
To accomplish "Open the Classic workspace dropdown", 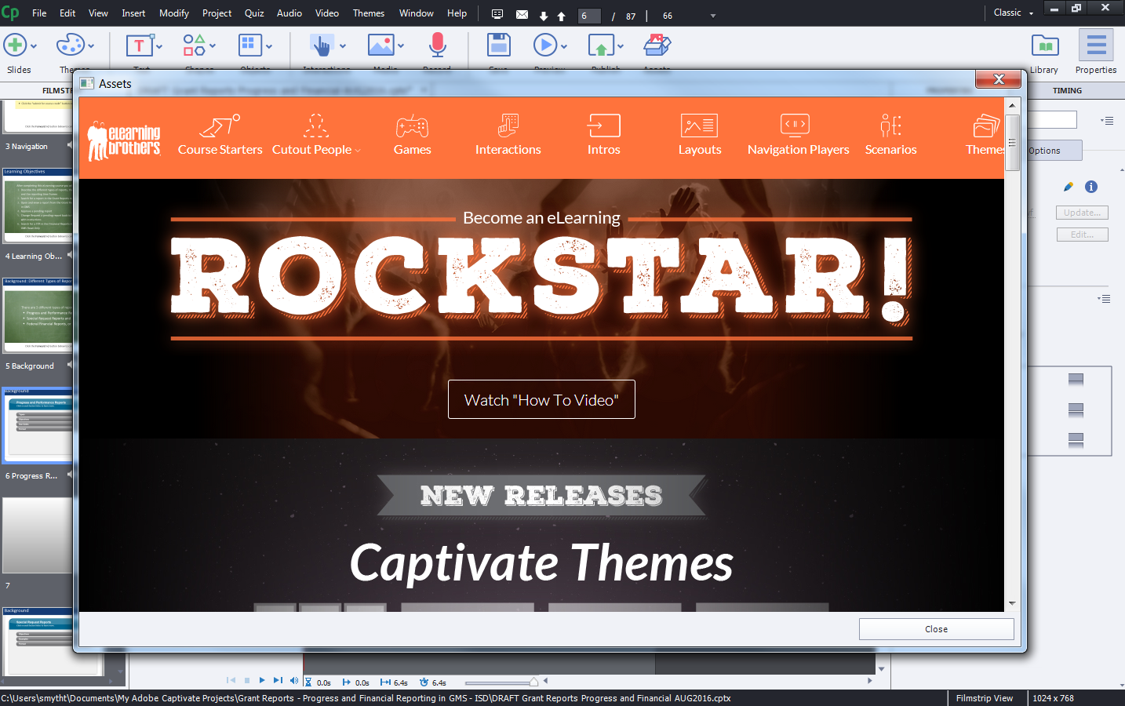I will click(1011, 13).
